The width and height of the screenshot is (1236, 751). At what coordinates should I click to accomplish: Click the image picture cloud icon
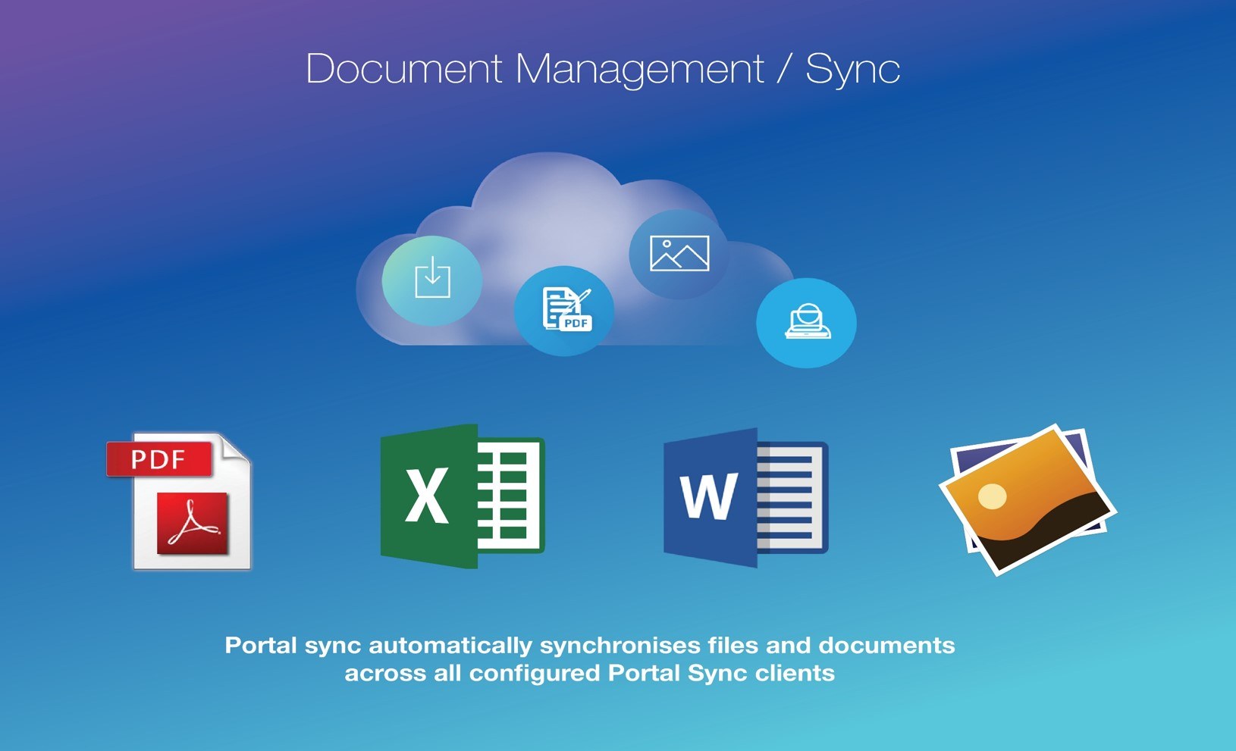coord(679,254)
